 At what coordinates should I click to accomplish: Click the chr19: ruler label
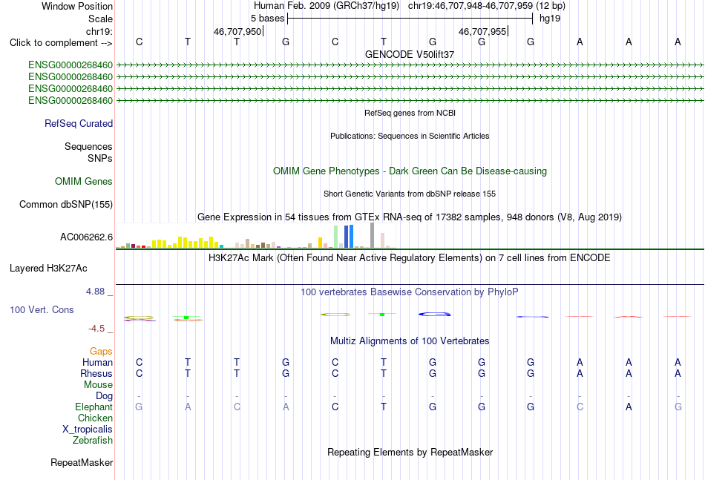coord(99,31)
